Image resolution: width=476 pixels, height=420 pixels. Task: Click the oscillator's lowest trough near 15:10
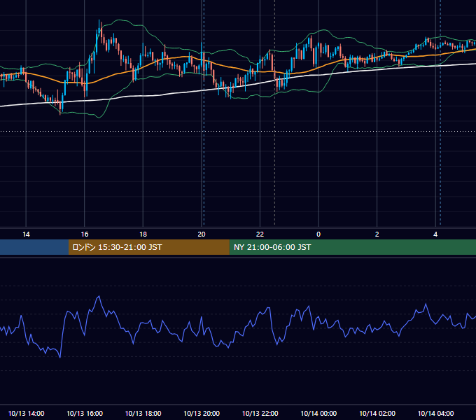coord(59,357)
